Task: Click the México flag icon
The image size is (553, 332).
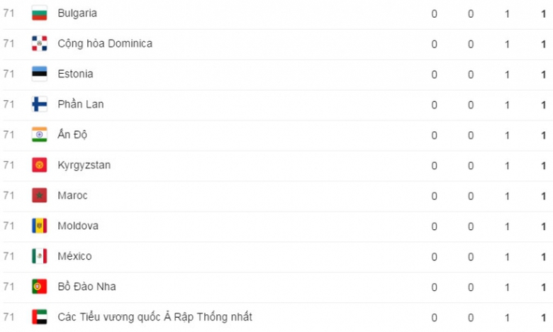Action: click(x=40, y=256)
